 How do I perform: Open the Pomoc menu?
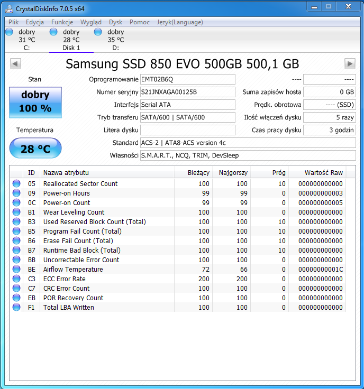pos(140,22)
